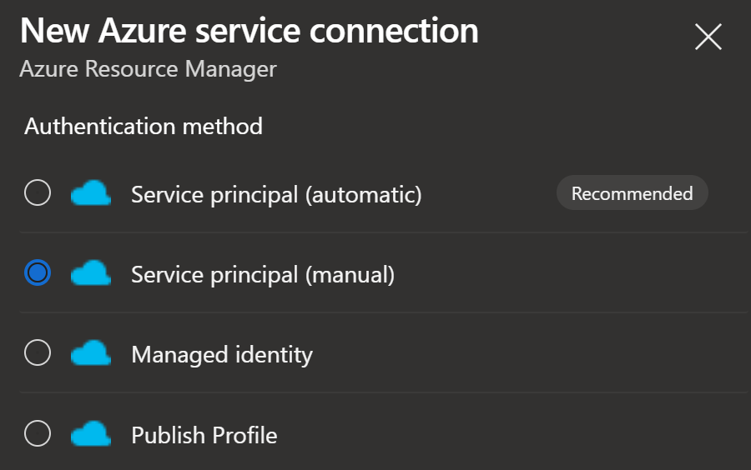Click the Publish Profile label text
The height and width of the screenshot is (470, 751).
tap(204, 435)
